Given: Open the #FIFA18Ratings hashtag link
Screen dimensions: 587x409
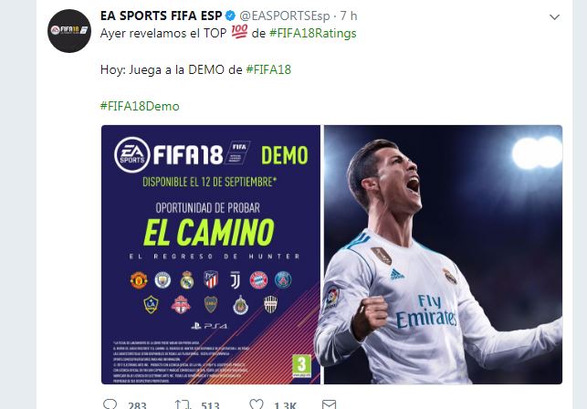Looking at the screenshot, I should pyautogui.click(x=312, y=34).
